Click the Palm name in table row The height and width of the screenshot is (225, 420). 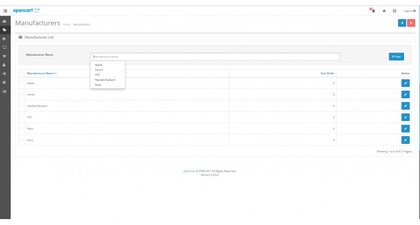tap(30, 128)
